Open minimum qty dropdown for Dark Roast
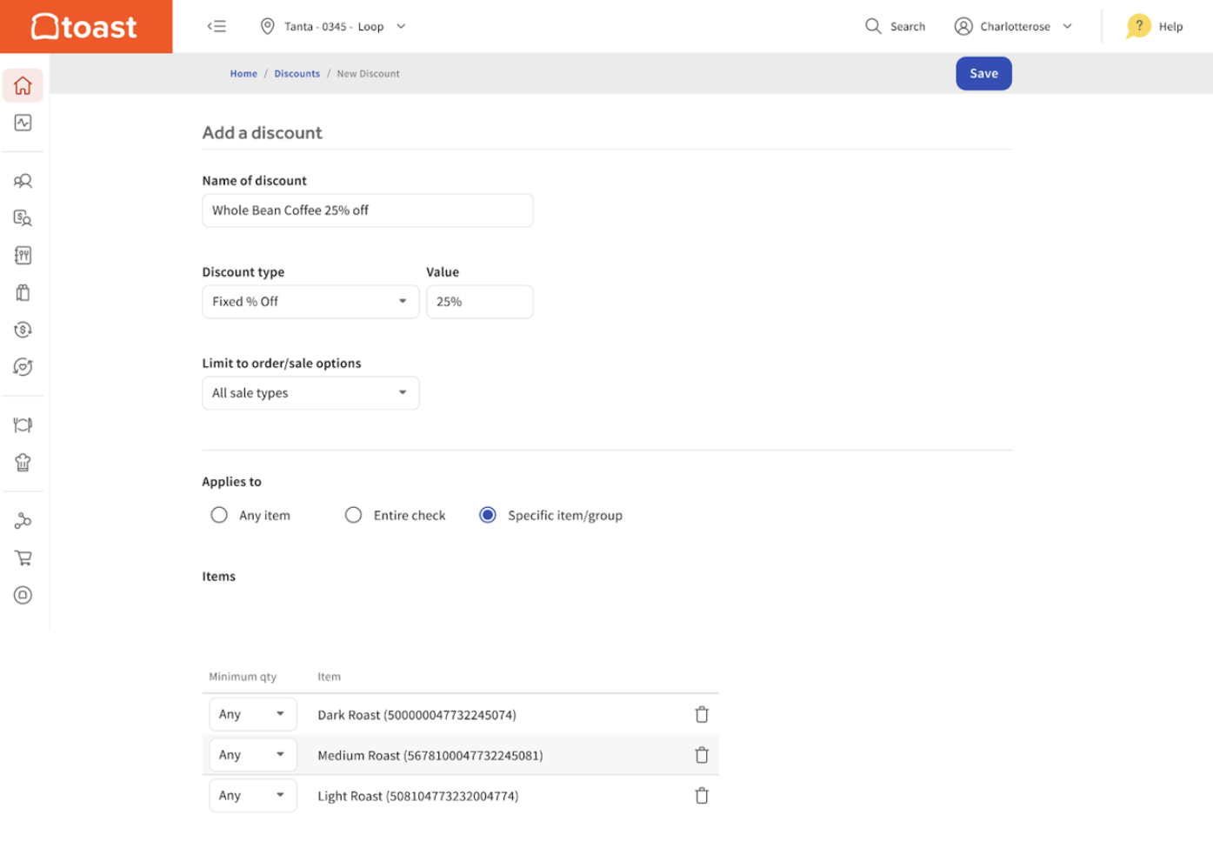The image size is (1213, 855). (252, 714)
